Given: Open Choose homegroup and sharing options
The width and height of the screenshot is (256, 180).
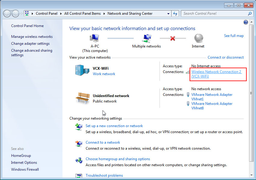Looking at the screenshot, I should pyautogui.click(x=118, y=159).
